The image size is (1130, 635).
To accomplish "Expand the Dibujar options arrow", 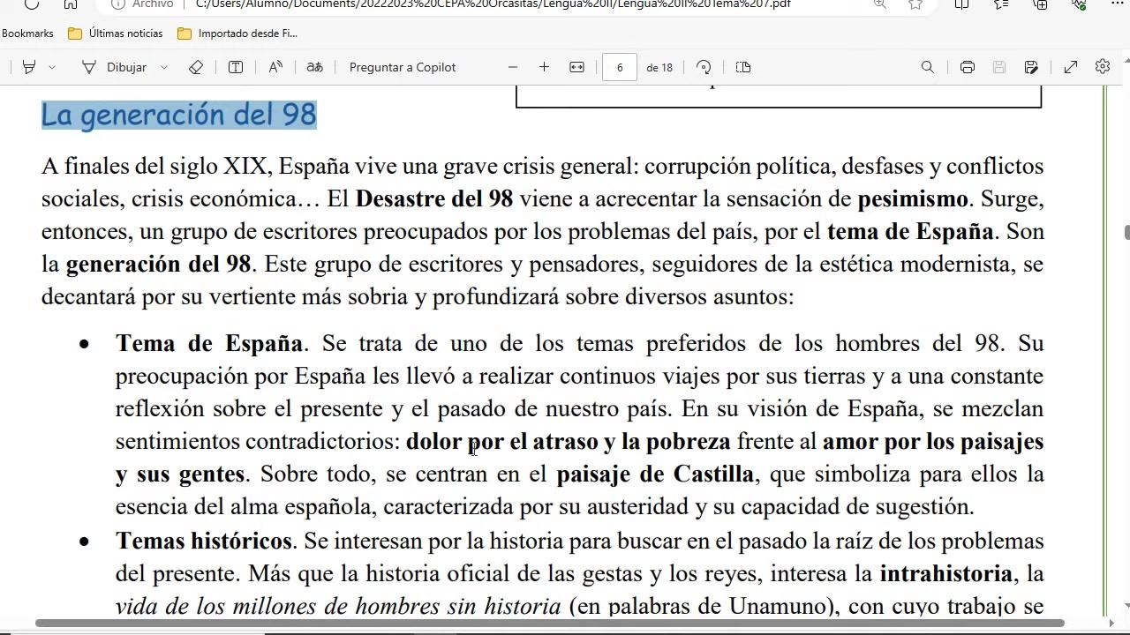I will coord(164,67).
